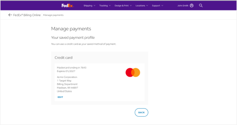Expand the Support menu chevron
This screenshot has width=237, height=125.
pos(162,6)
